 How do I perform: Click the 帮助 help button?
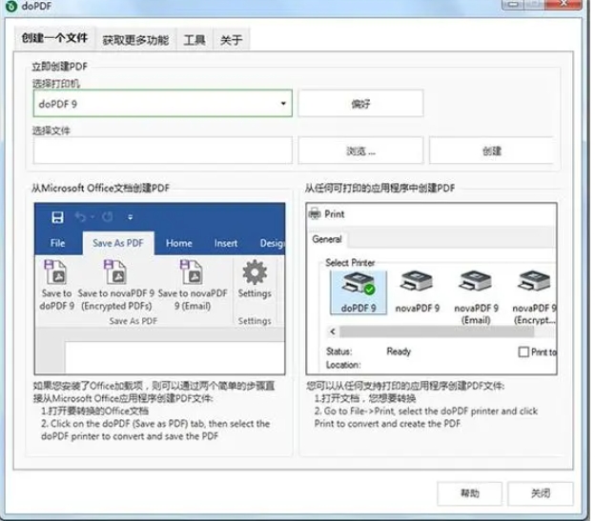click(x=470, y=493)
